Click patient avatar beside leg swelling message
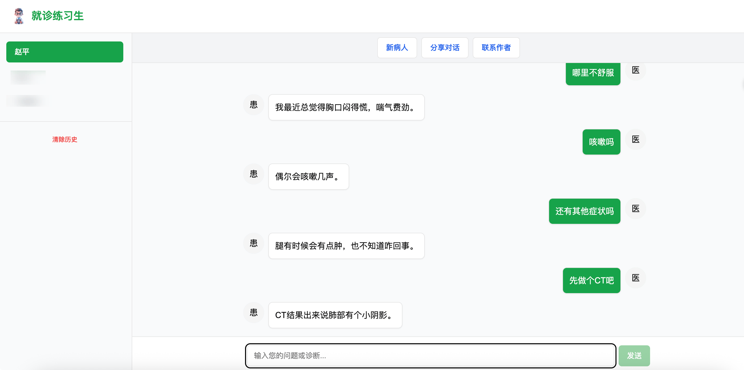Screen dimensions: 744x370 pos(253,244)
